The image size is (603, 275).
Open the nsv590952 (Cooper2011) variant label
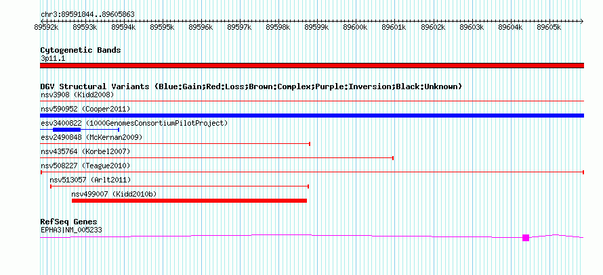(85, 109)
